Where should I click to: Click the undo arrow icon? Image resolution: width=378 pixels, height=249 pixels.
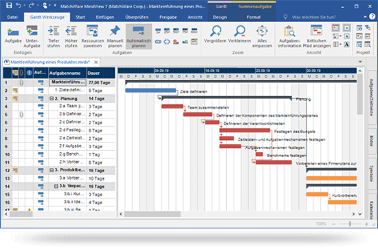point(19,5)
